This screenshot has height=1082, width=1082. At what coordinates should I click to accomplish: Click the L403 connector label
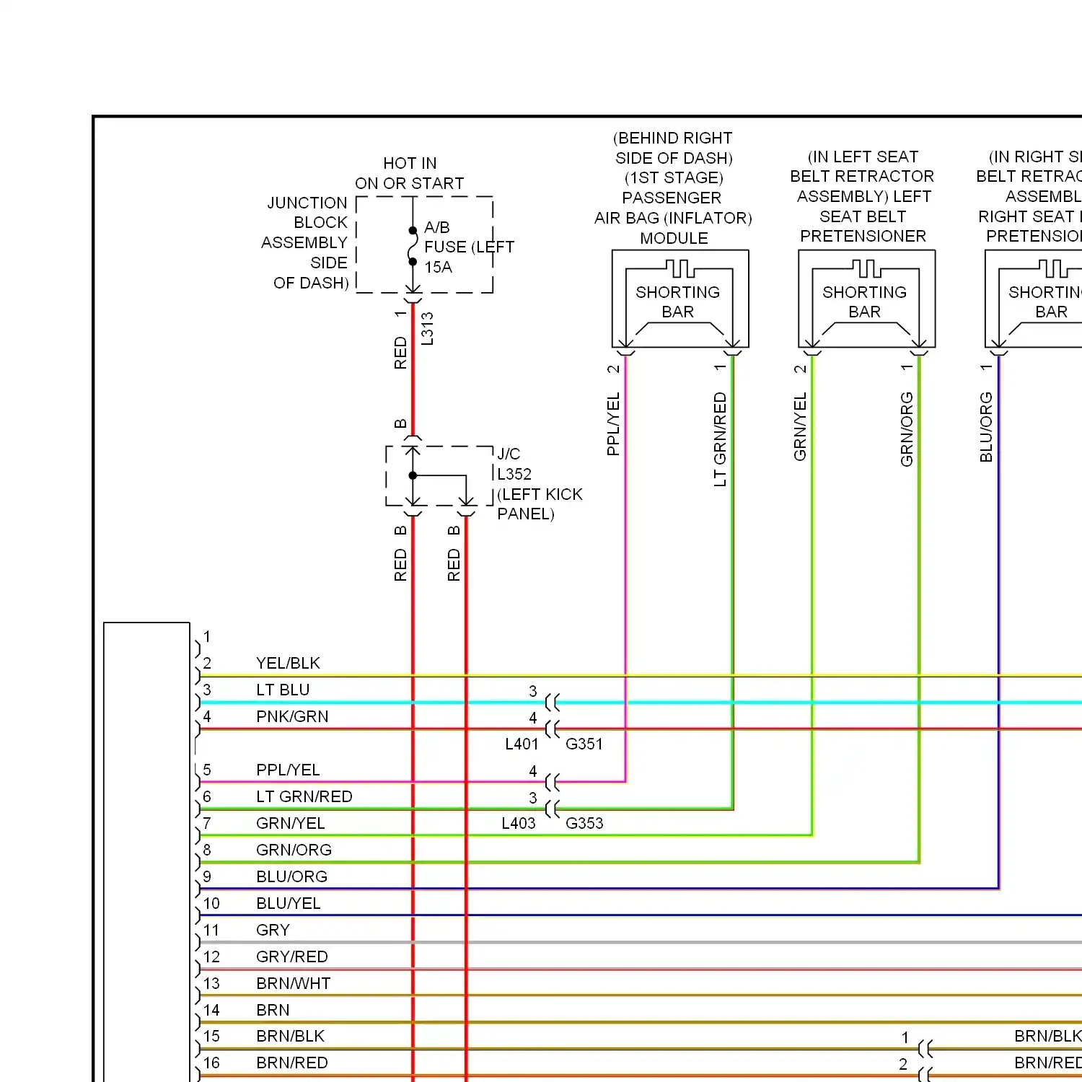coord(519,823)
